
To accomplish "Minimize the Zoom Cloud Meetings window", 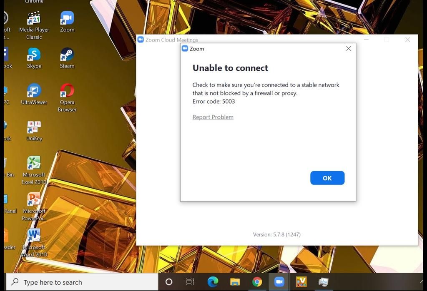I will click(366, 40).
